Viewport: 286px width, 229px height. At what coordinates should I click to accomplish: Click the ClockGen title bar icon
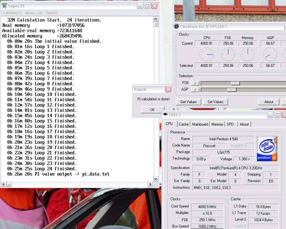(x=177, y=26)
